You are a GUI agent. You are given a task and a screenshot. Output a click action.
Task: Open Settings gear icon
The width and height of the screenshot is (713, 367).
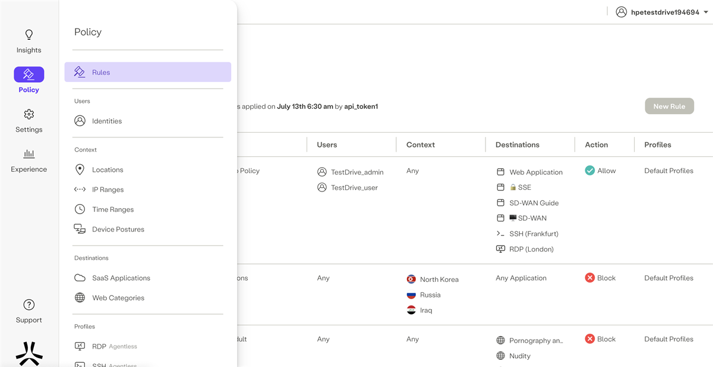[x=29, y=114]
